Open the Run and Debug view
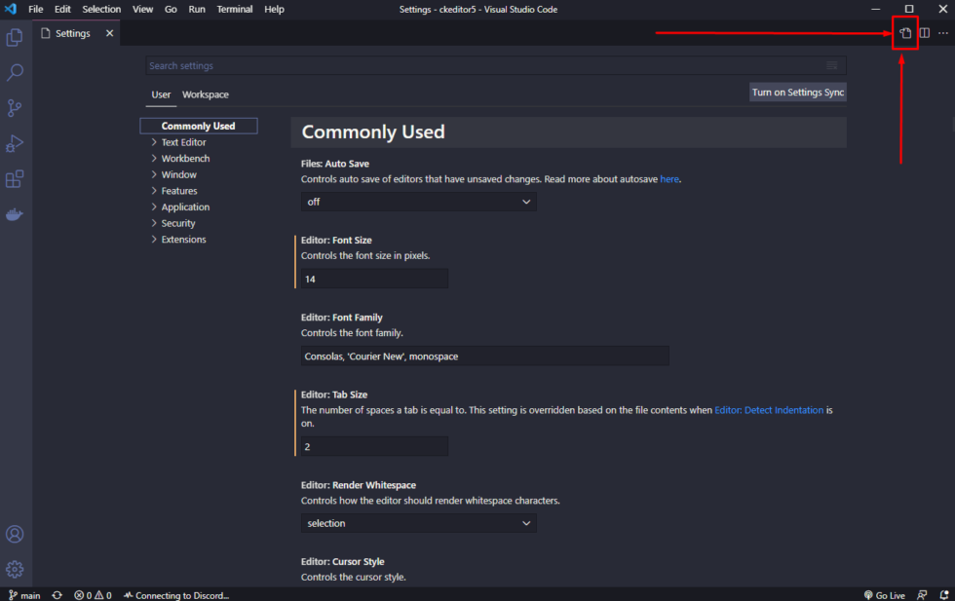955x601 pixels. [x=15, y=144]
